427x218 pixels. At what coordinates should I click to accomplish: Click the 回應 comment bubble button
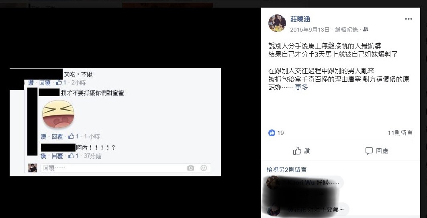377,151
